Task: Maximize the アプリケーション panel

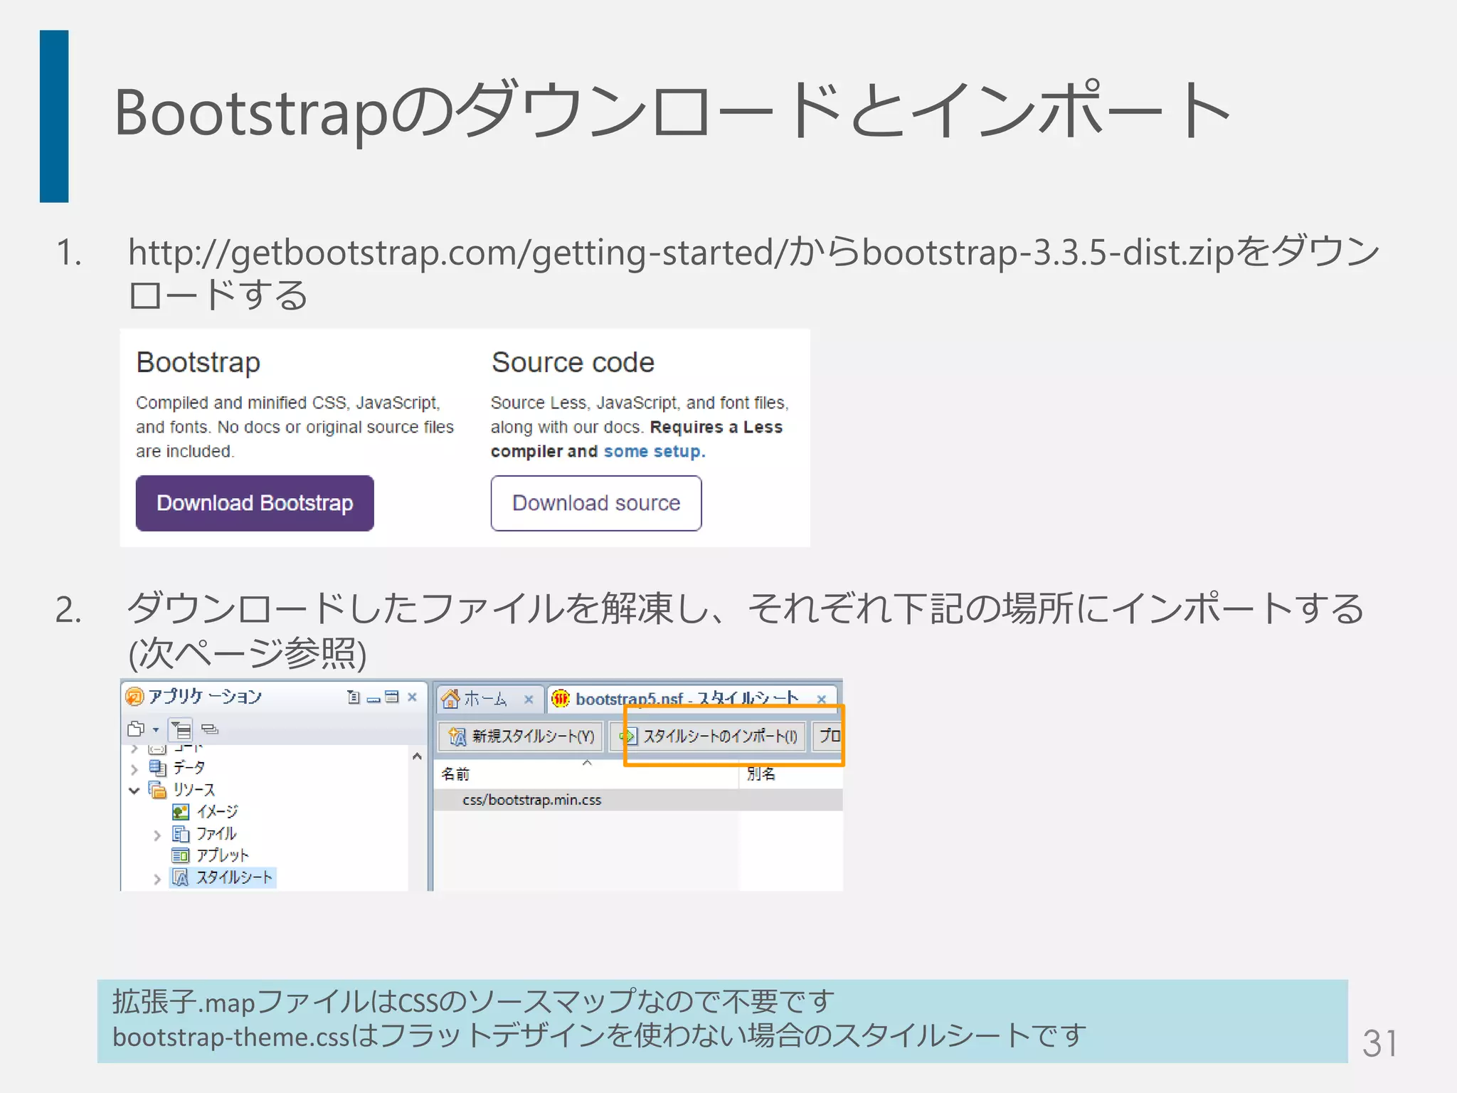Action: point(392,697)
